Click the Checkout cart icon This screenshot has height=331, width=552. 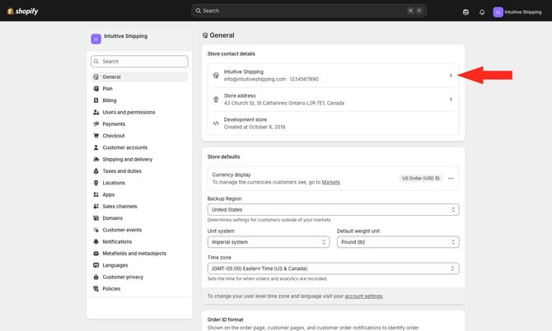[96, 135]
